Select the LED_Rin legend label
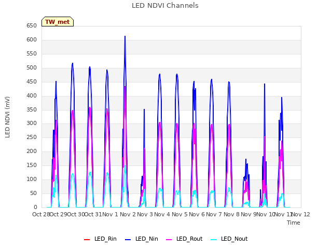This screenshot has width=332, height=249. point(105,239)
